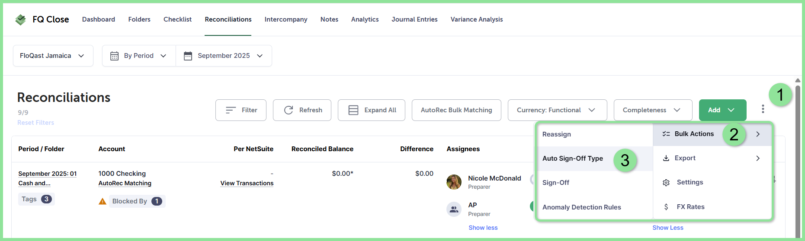Choose Sign-Off from the submenu

click(x=594, y=183)
